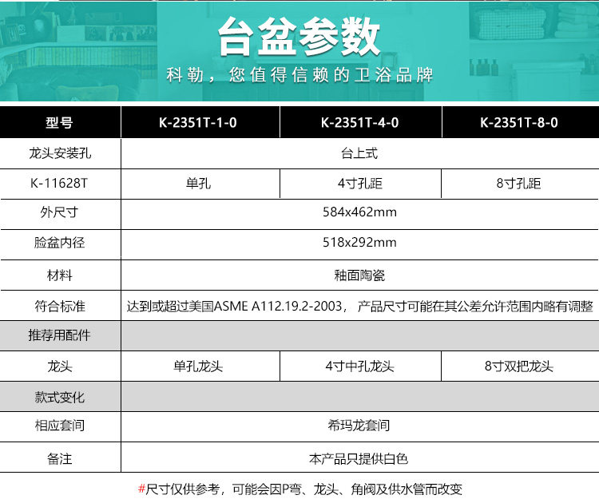The image size is (599, 499).
Task: Click the 外尺寸 row label
Action: (x=59, y=212)
